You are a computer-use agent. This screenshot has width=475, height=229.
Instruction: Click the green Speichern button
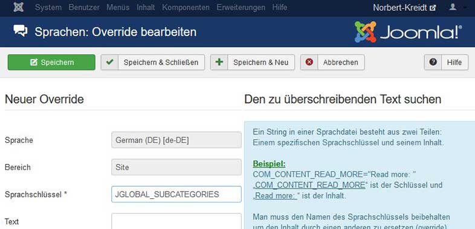(x=51, y=62)
